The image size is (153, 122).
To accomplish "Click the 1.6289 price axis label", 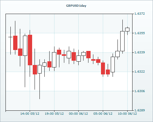I will [x=140, y=110].
